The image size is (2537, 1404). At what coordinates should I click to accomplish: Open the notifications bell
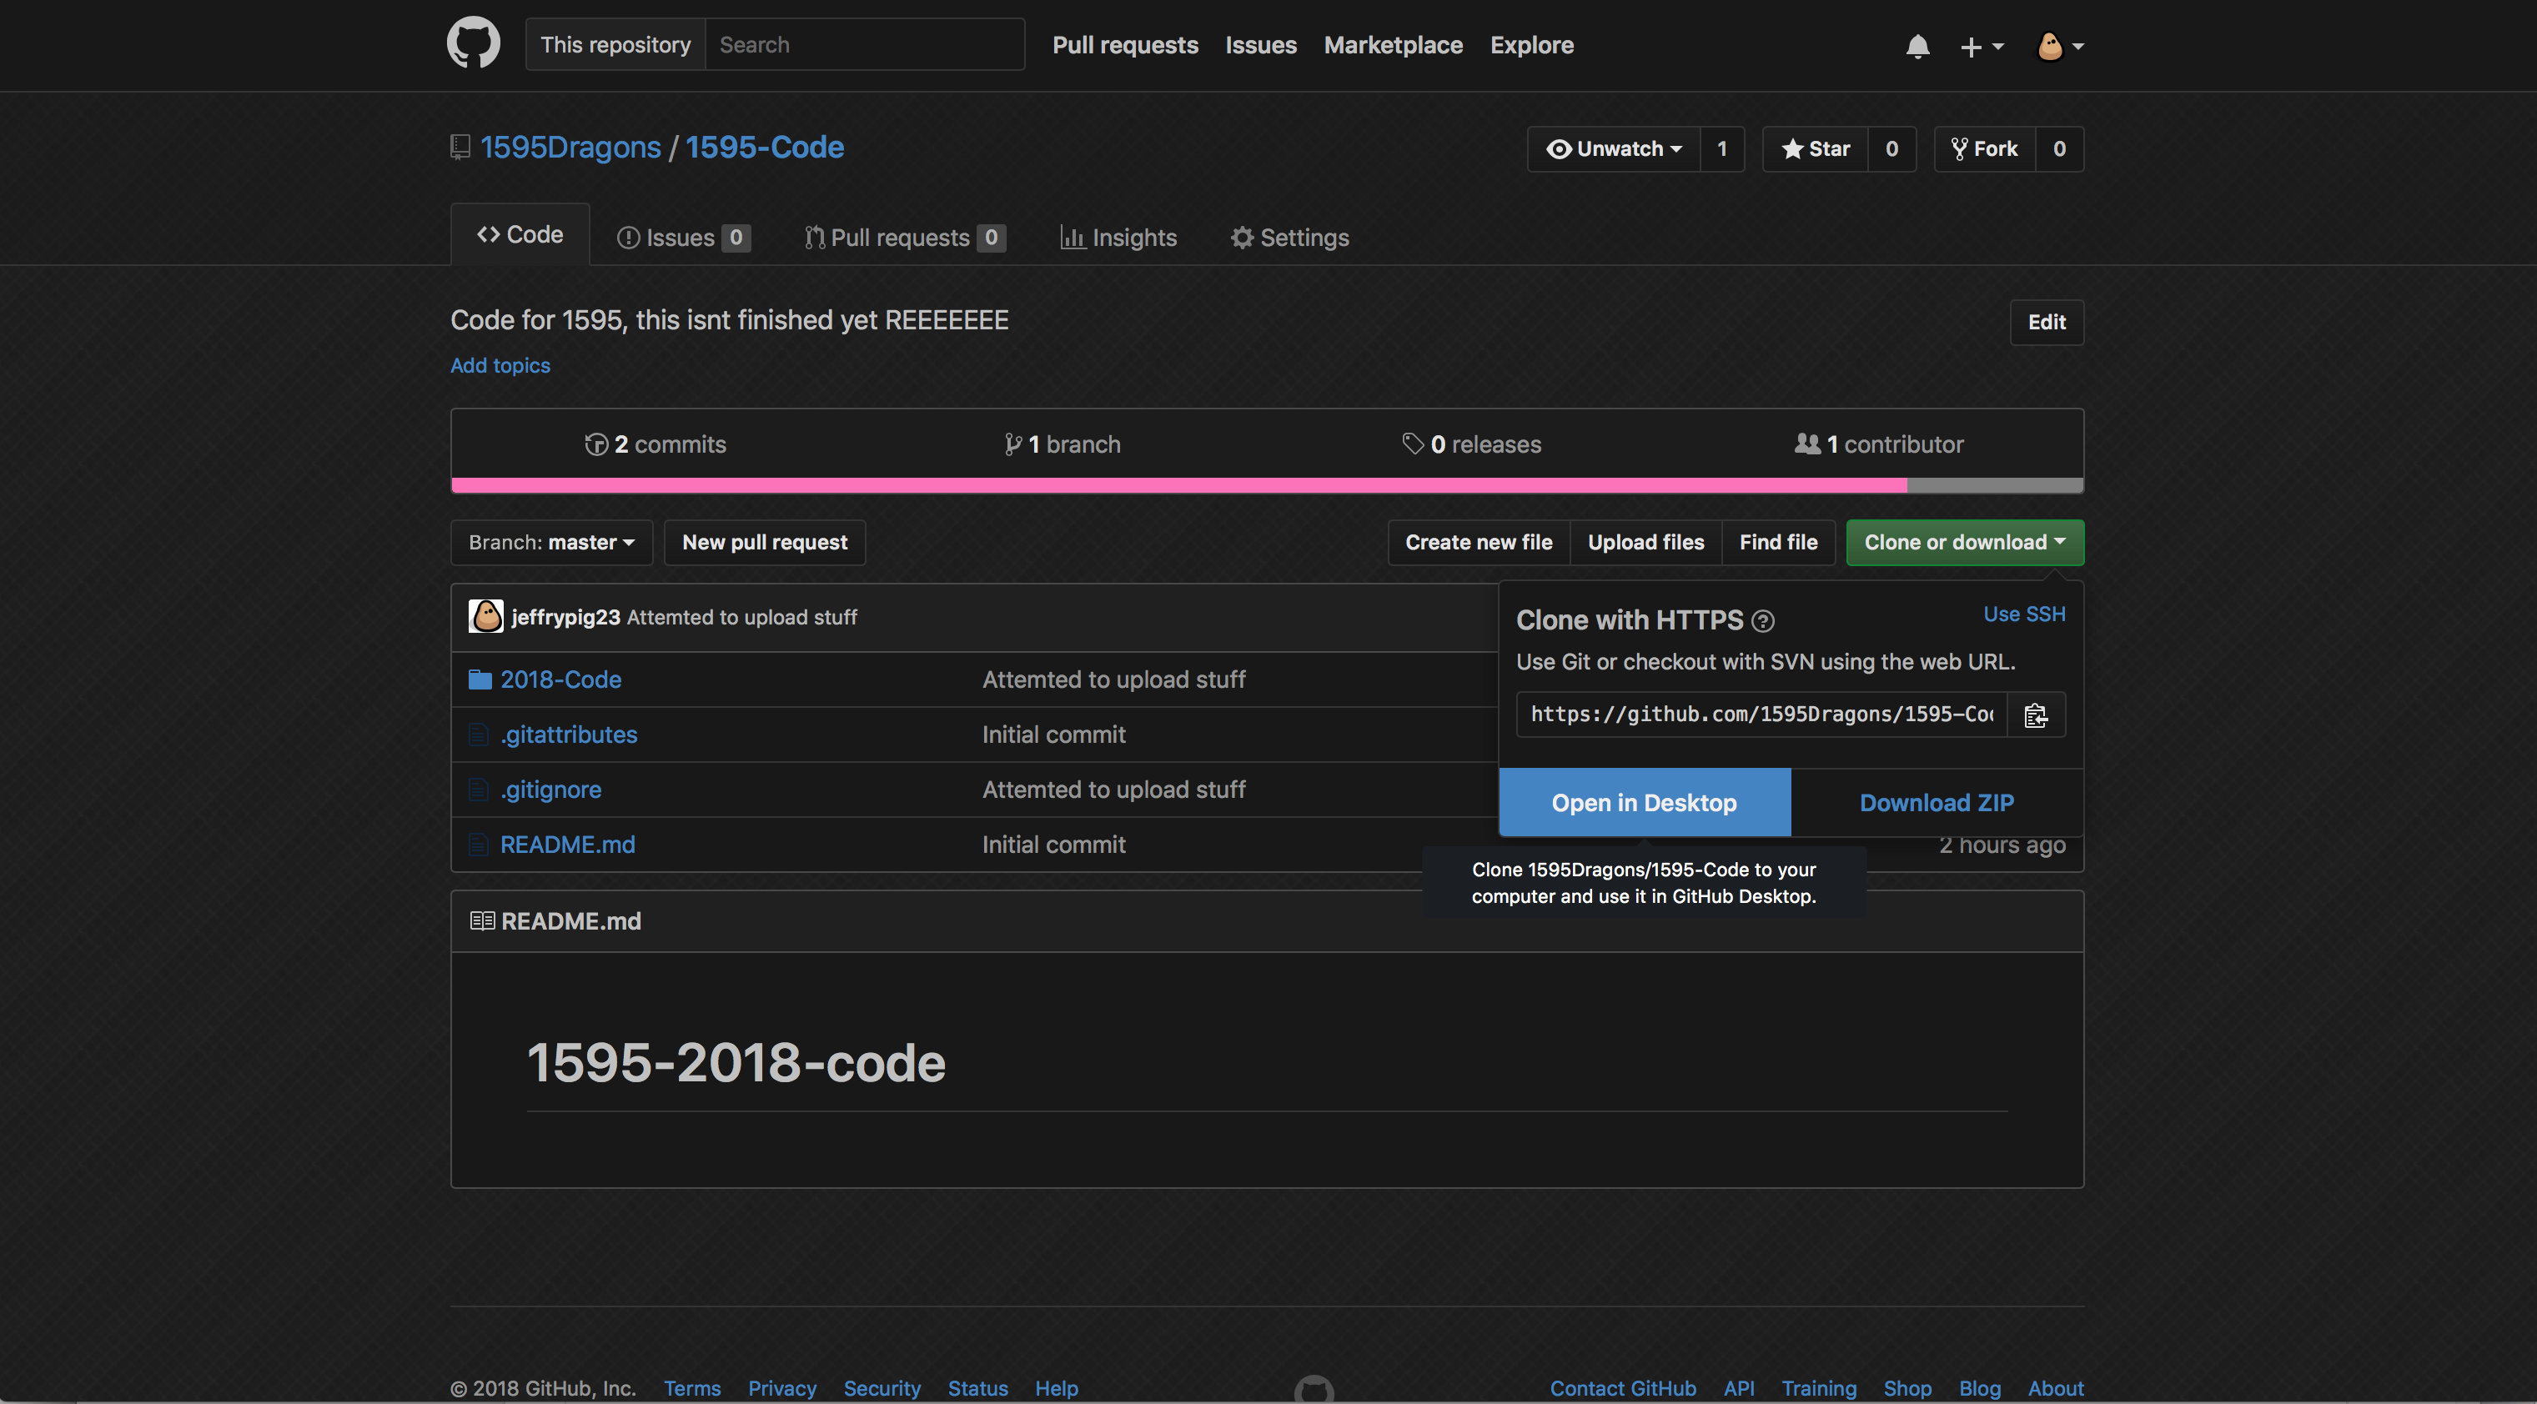(1917, 47)
